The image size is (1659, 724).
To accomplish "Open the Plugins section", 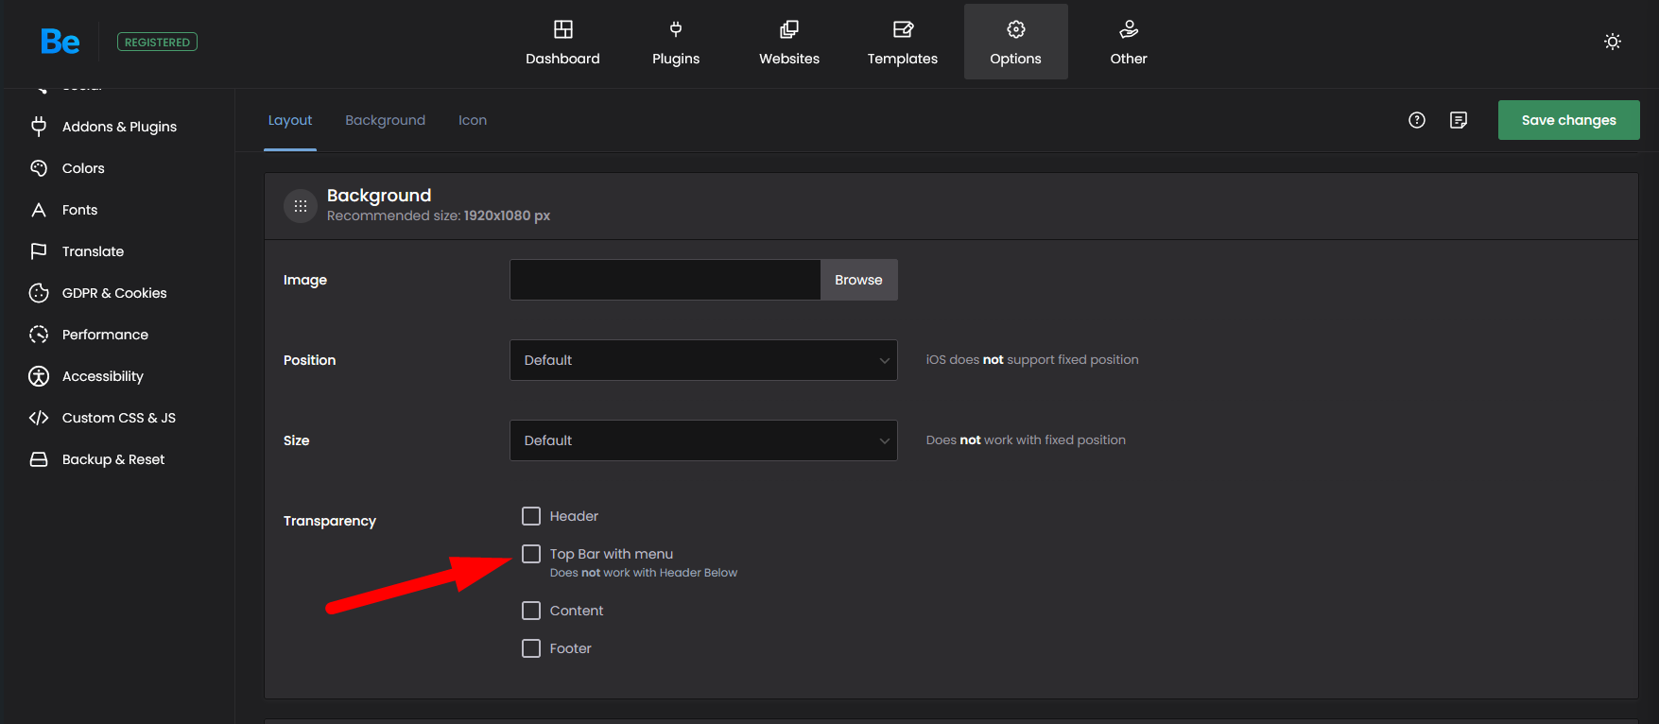I will tap(676, 42).
